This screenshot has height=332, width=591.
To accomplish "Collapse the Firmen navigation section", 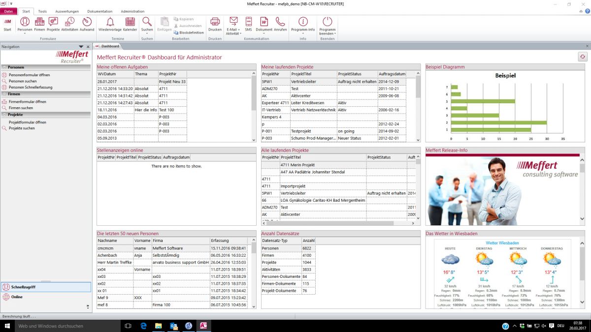I will click(4, 93).
